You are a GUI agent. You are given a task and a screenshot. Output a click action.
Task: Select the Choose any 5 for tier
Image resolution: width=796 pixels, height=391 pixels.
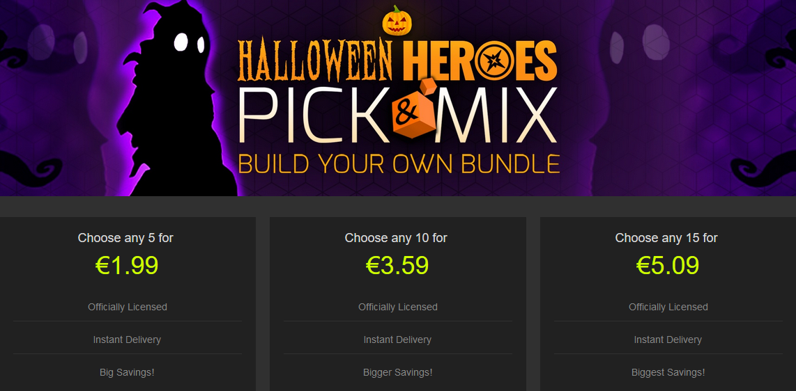click(126, 237)
